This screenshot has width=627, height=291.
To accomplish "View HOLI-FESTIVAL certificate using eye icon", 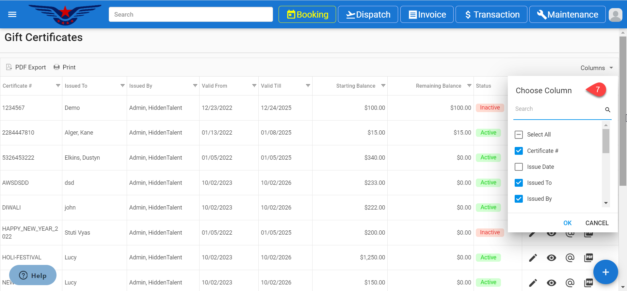I will (551, 258).
